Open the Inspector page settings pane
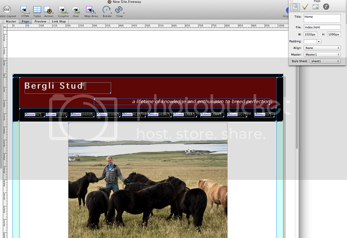This screenshot has height=238, width=347. coord(295,7)
